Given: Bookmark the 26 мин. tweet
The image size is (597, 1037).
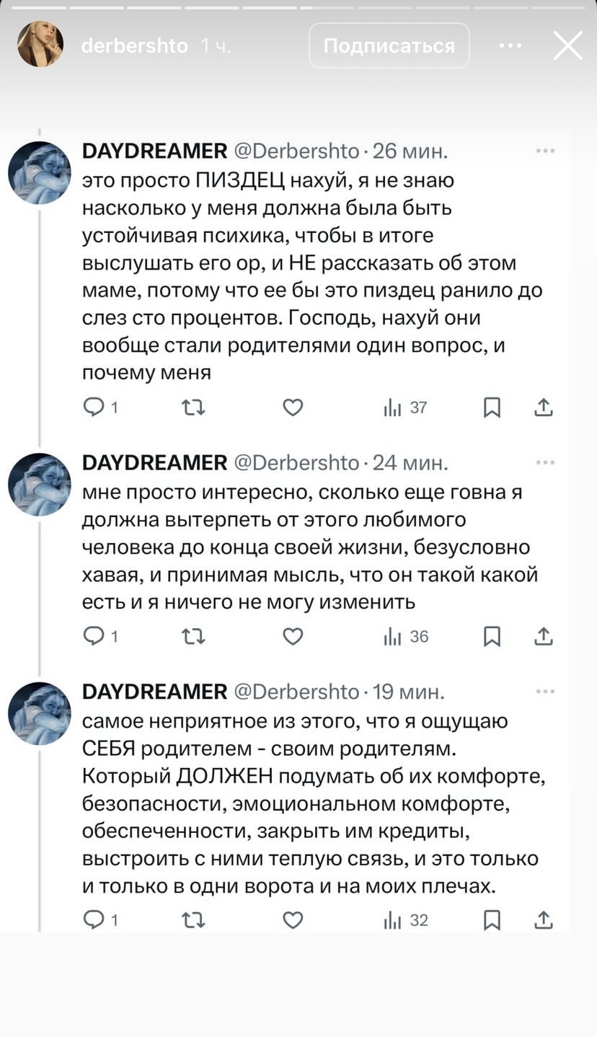Looking at the screenshot, I should [x=492, y=408].
